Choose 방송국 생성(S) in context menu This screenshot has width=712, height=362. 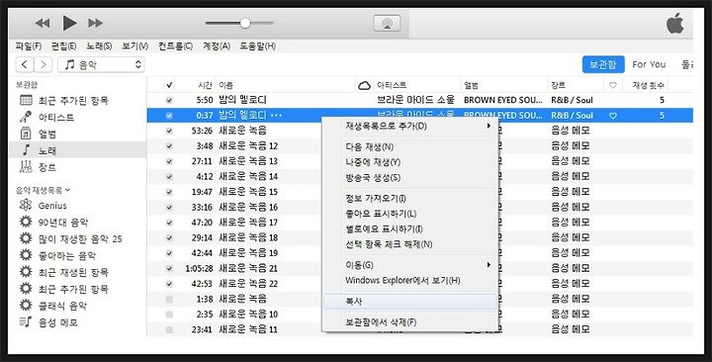[409, 178]
